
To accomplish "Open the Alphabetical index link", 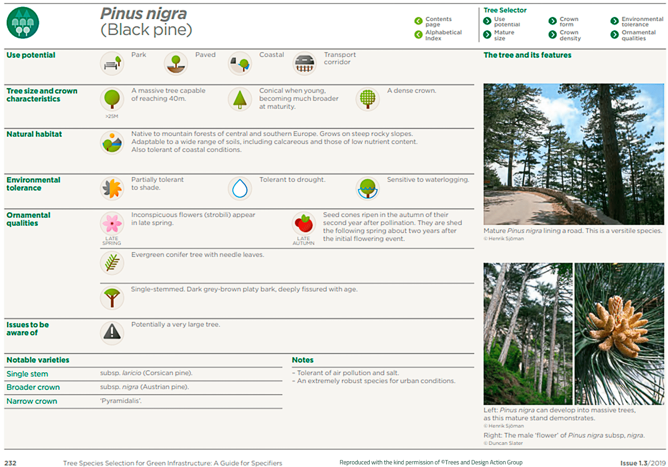I will 444,35.
